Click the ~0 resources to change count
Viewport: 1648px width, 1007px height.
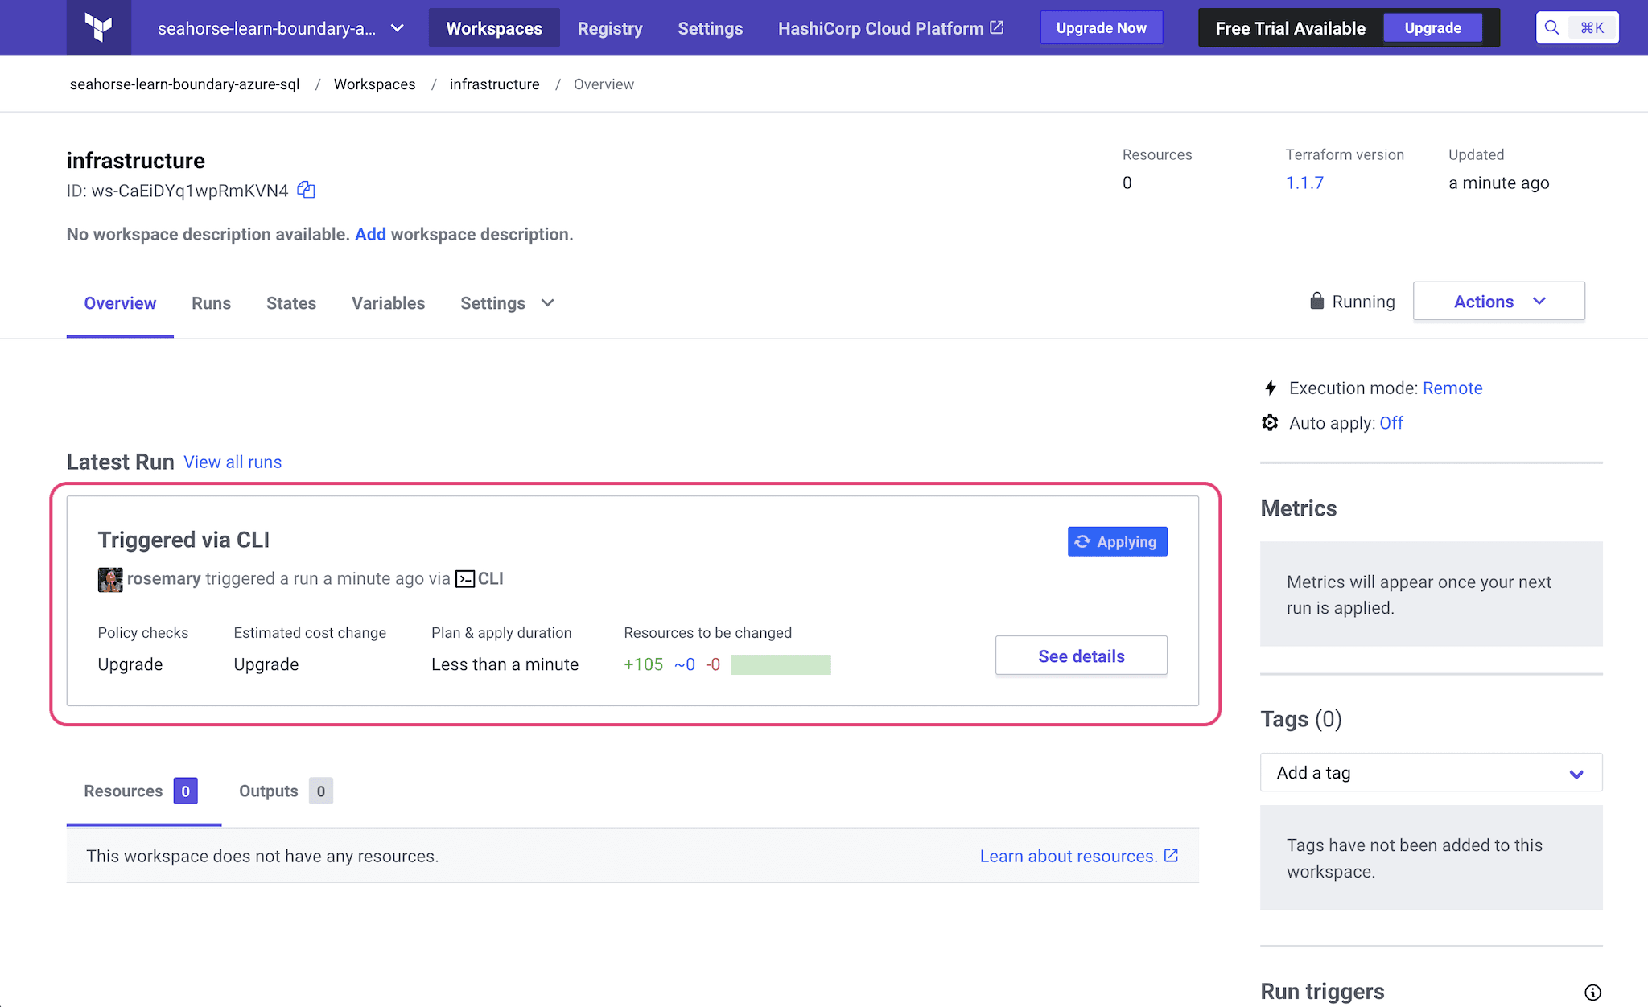tap(684, 664)
